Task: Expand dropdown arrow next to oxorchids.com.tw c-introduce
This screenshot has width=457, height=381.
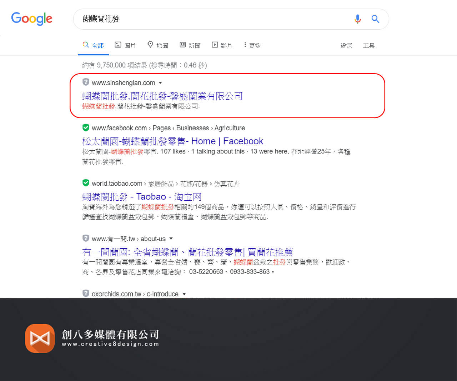Action: (184, 294)
